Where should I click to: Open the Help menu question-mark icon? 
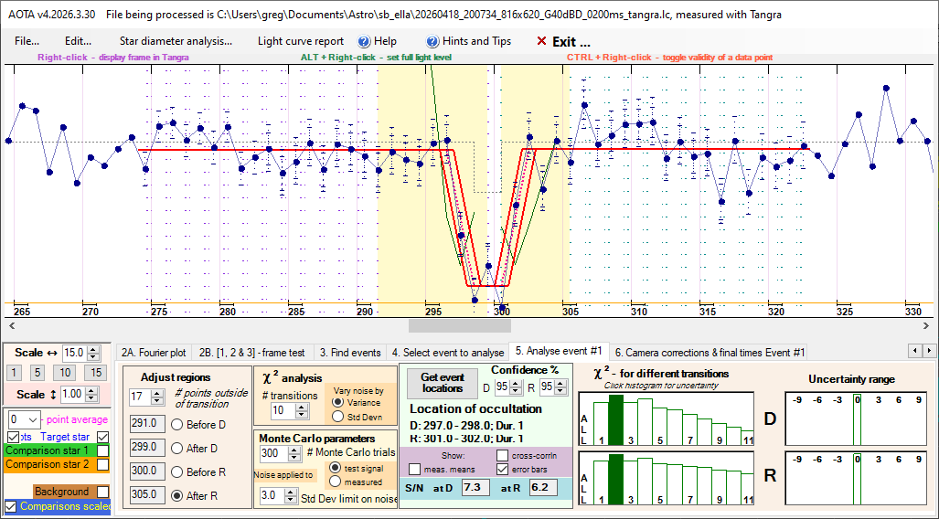click(x=363, y=41)
